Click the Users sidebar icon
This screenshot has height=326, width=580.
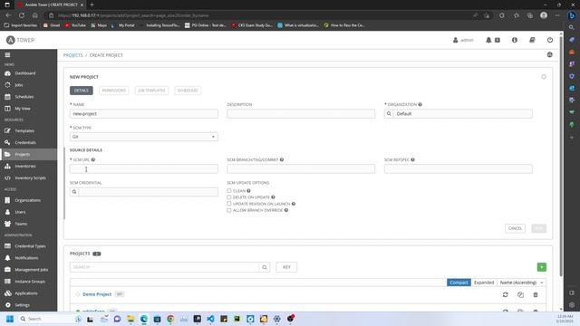7,212
